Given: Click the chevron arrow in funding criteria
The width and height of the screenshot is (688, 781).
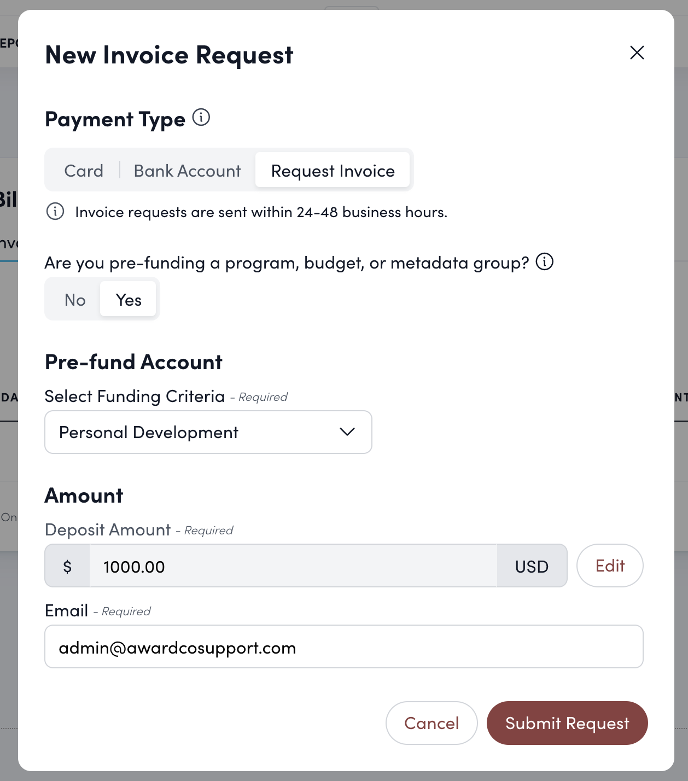Looking at the screenshot, I should (347, 432).
